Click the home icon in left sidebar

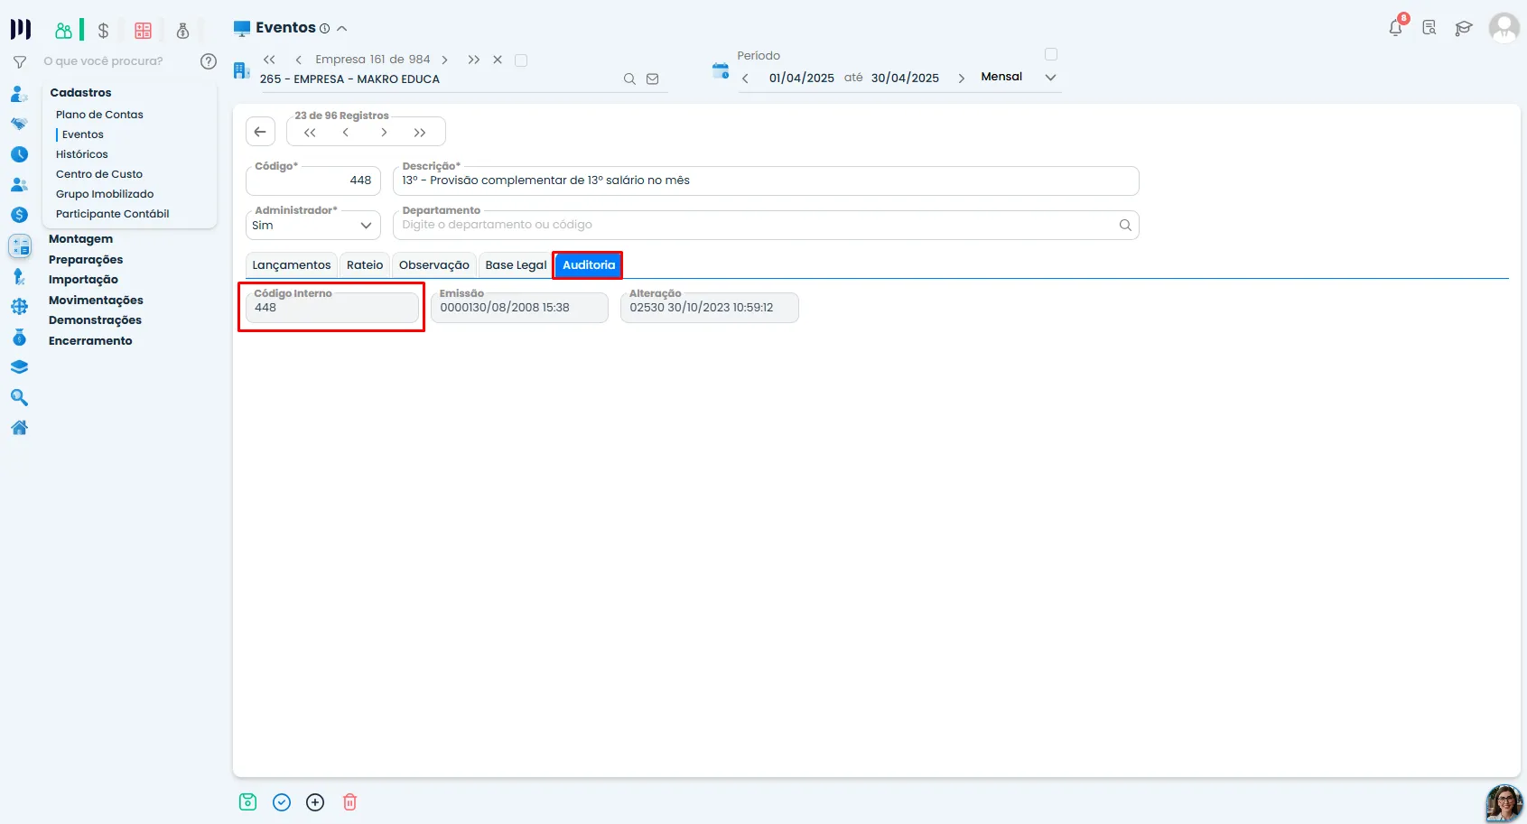tap(19, 428)
